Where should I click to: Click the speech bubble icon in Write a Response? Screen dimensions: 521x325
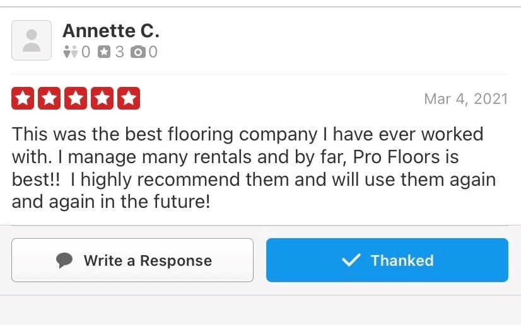point(64,260)
